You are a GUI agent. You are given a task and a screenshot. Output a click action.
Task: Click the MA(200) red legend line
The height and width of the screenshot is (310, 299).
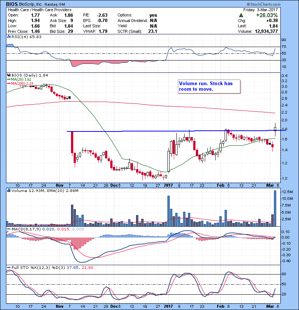[9, 83]
